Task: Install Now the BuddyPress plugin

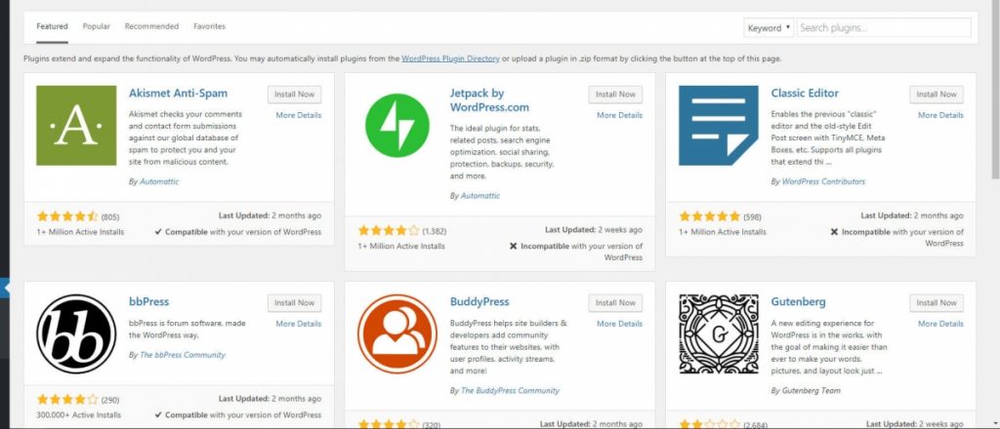Action: 615,303
